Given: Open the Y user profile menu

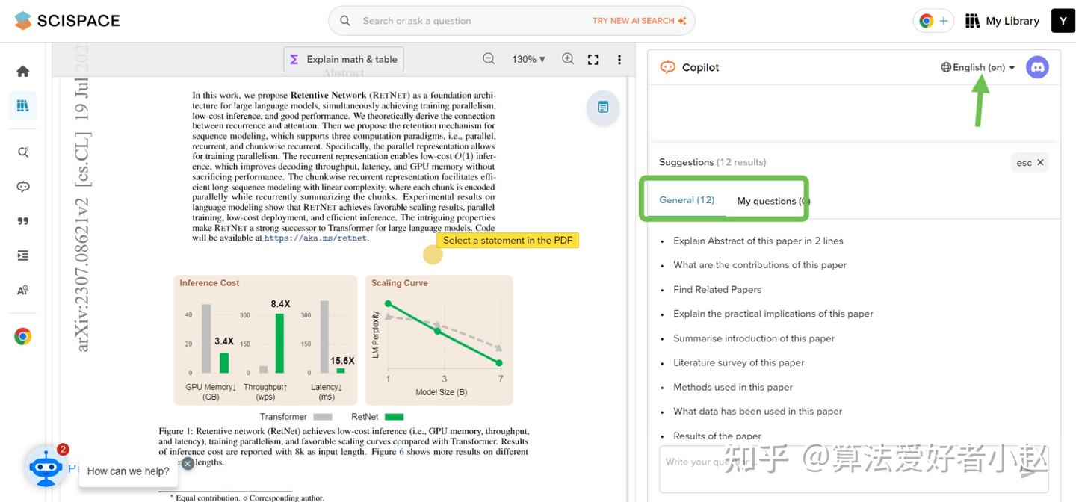Looking at the screenshot, I should pyautogui.click(x=1063, y=21).
